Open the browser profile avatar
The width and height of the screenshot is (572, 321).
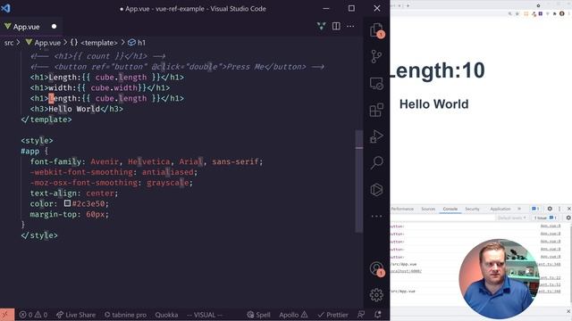(x=562, y=13)
